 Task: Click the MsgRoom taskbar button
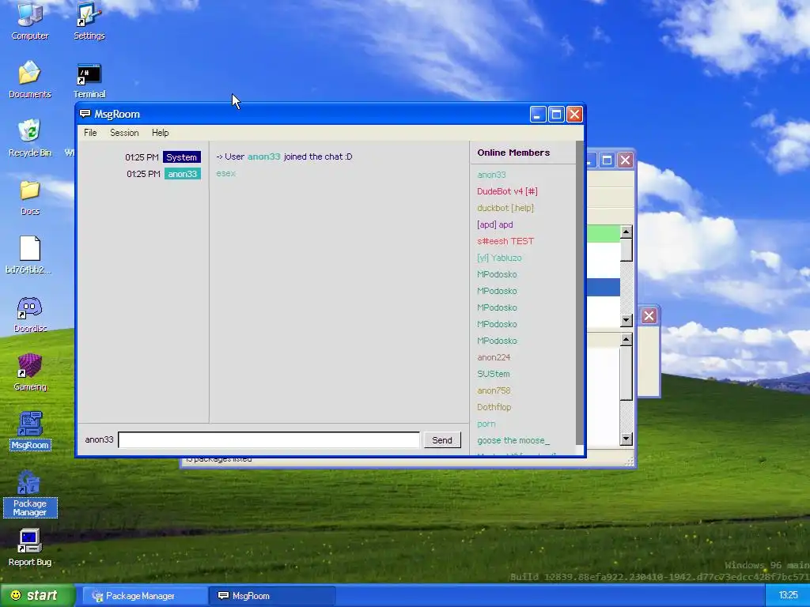click(272, 596)
